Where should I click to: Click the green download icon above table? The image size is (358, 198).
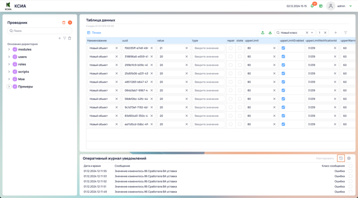point(270,33)
